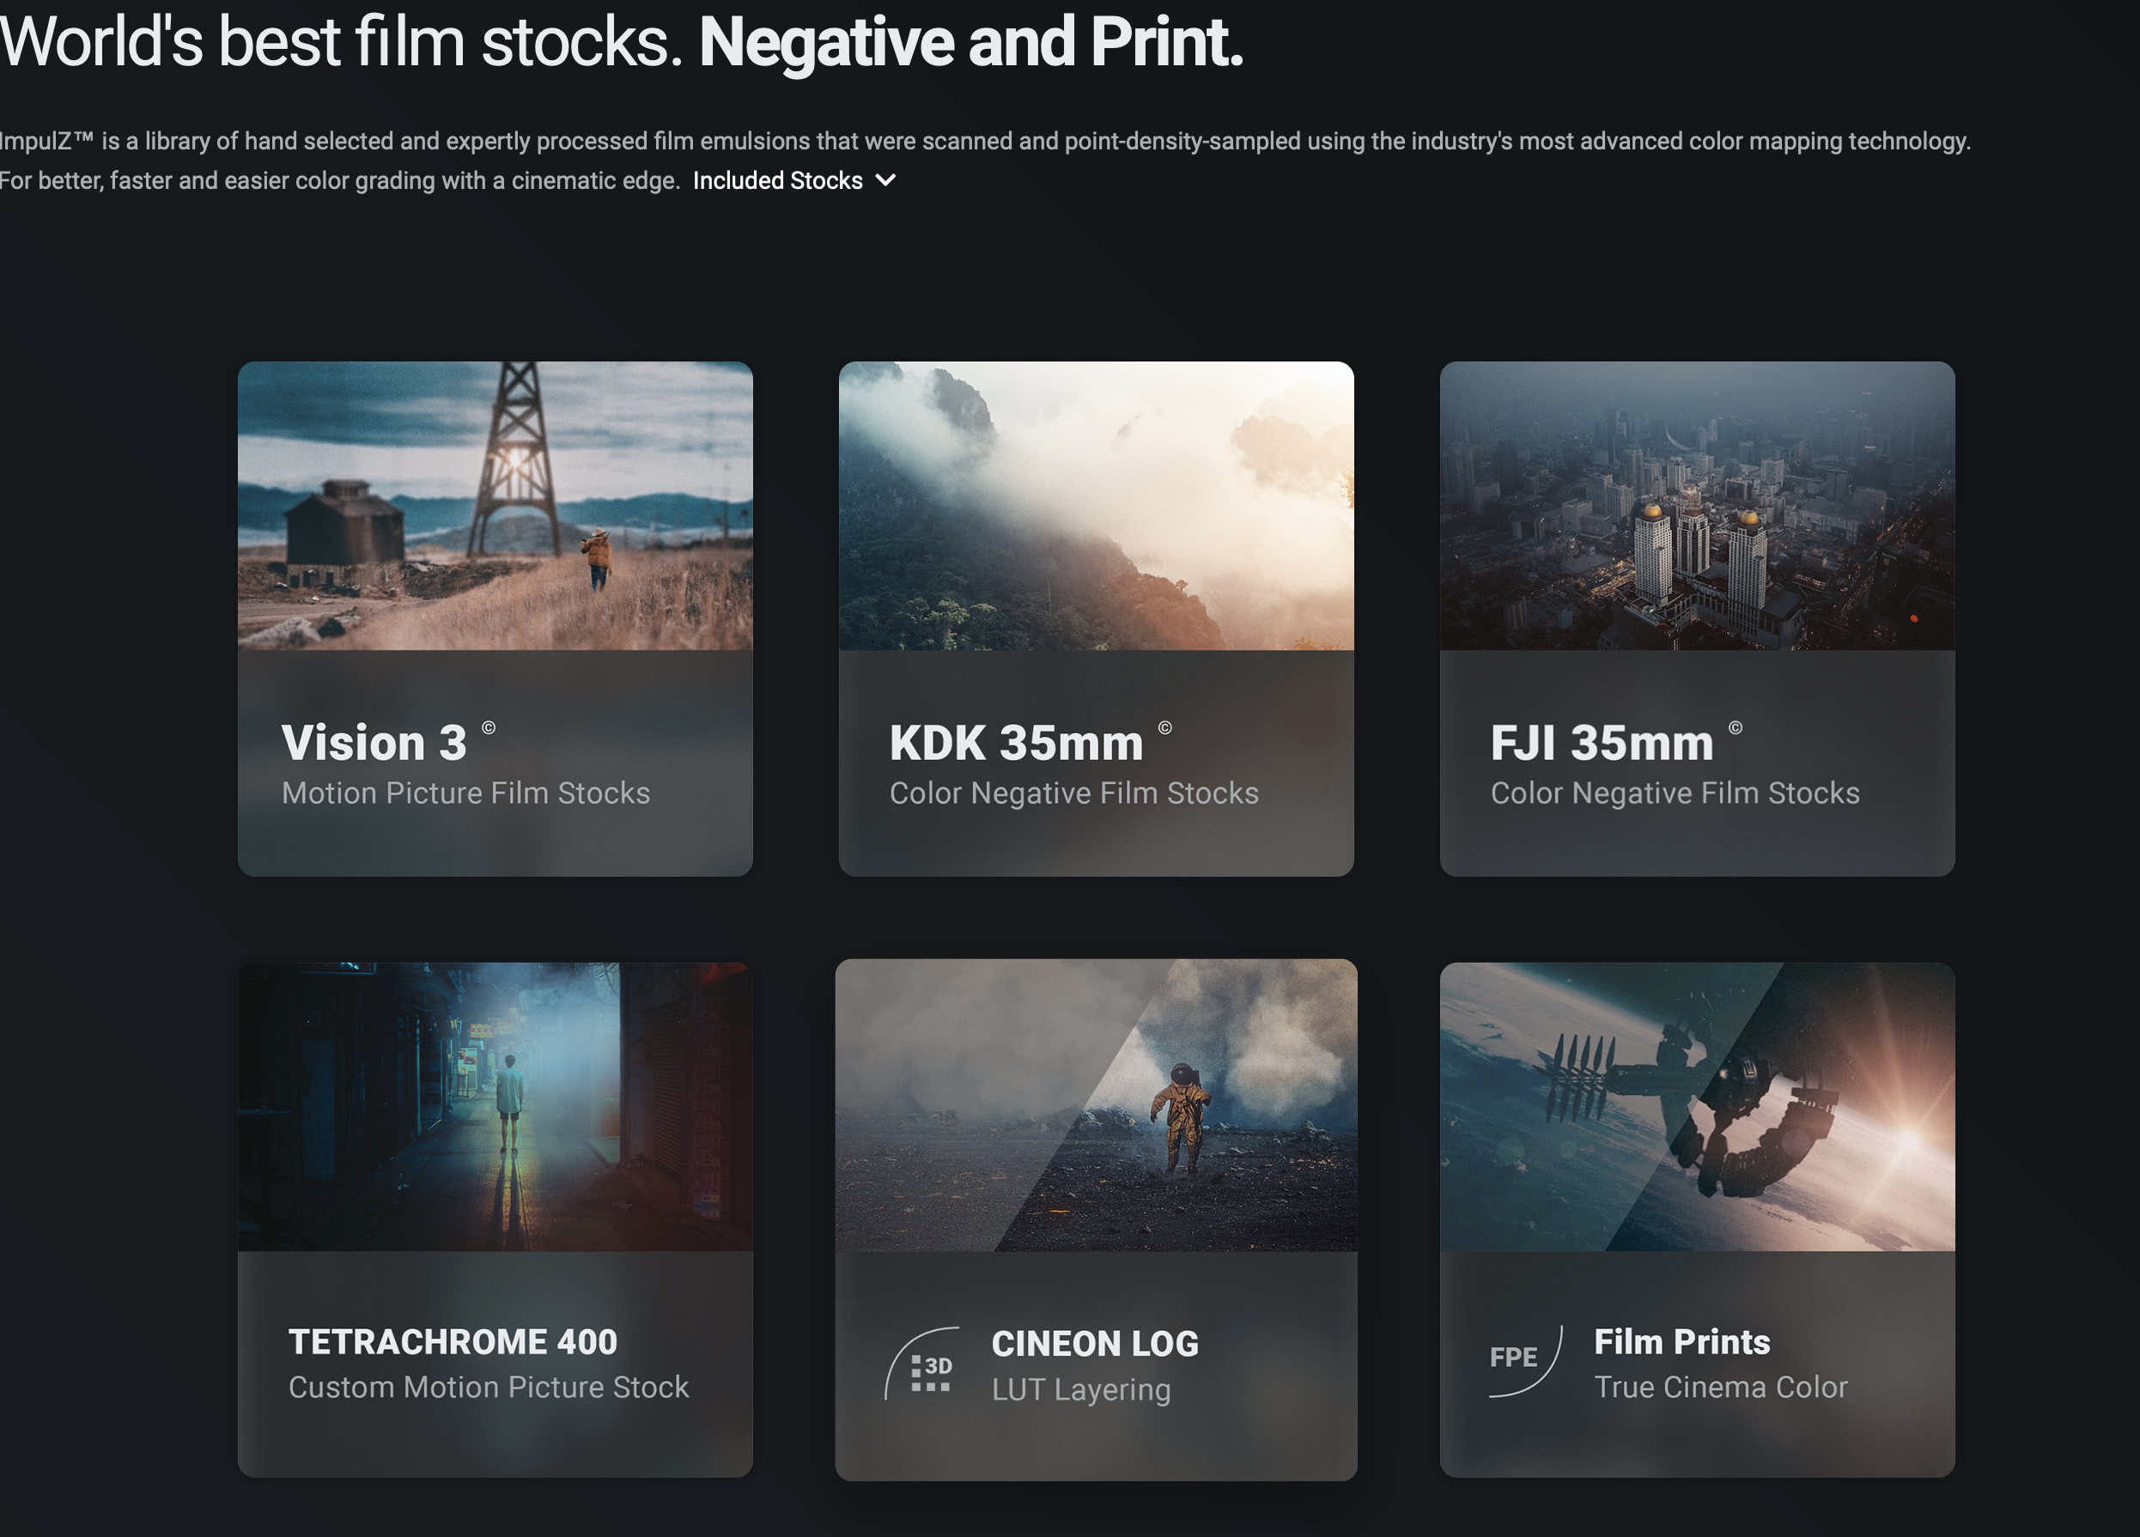2140x1537 pixels.
Task: Open the KDK 35mm misty mountain image
Action: (1096, 506)
